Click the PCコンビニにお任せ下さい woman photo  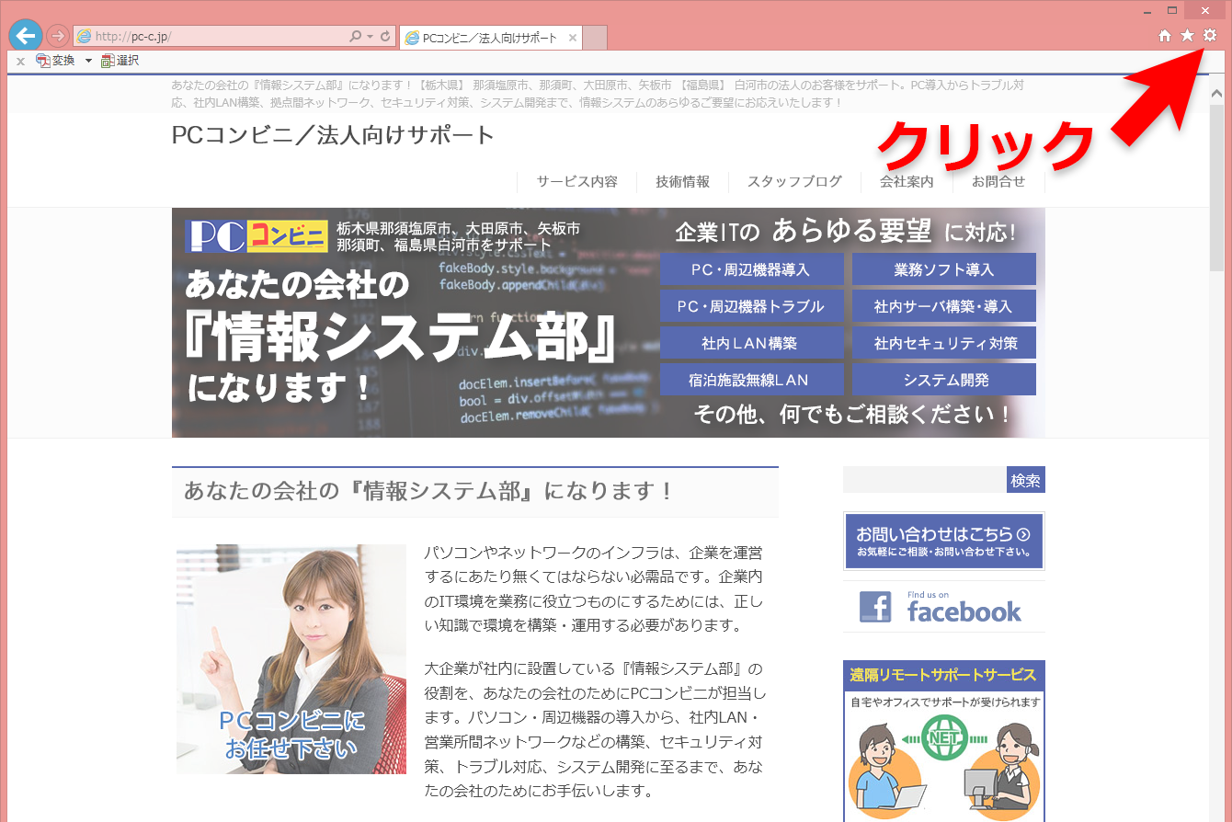(291, 659)
